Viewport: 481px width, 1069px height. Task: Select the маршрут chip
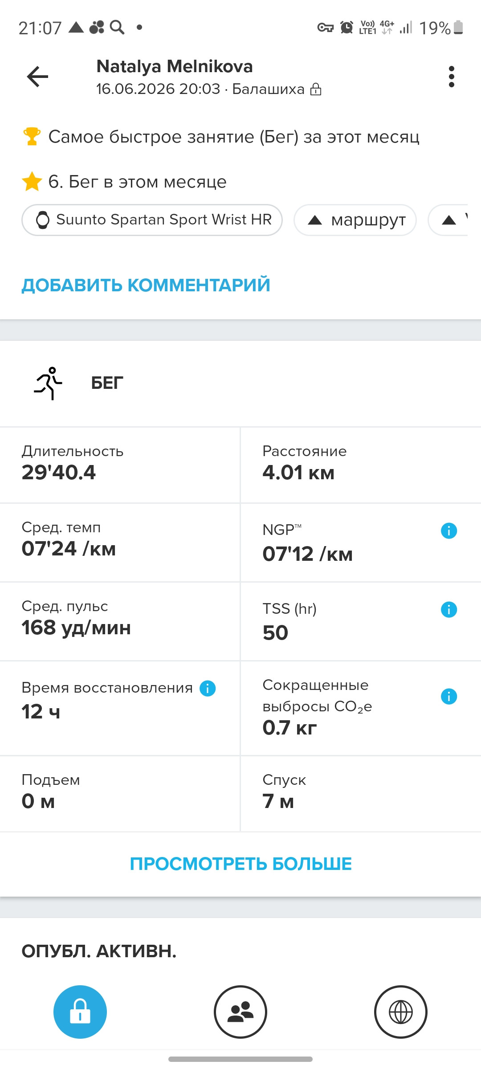pos(355,220)
